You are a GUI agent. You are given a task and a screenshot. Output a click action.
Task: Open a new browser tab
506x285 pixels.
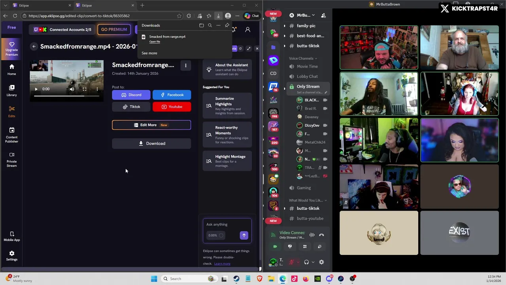[142, 5]
